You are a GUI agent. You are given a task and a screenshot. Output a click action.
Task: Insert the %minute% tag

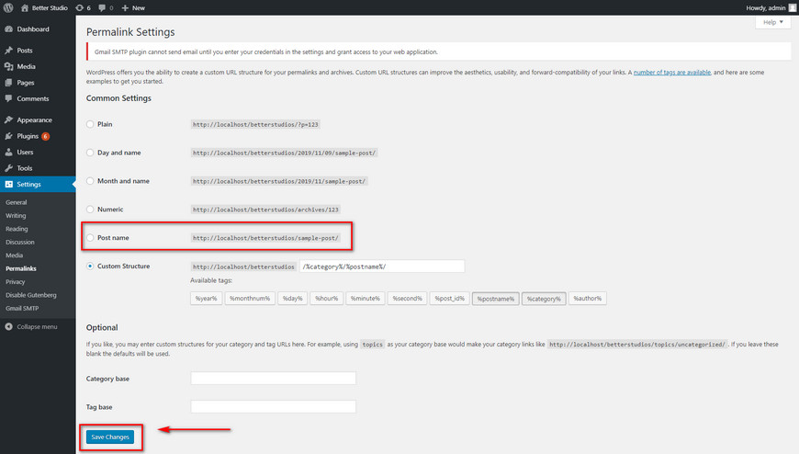click(366, 299)
